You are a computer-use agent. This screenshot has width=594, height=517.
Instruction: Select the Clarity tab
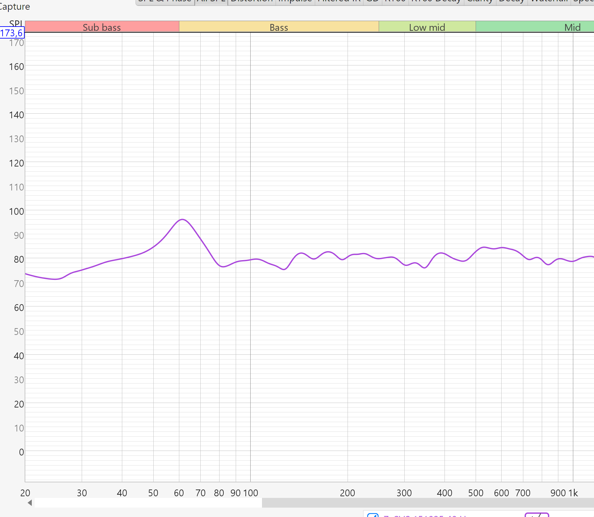480,2
